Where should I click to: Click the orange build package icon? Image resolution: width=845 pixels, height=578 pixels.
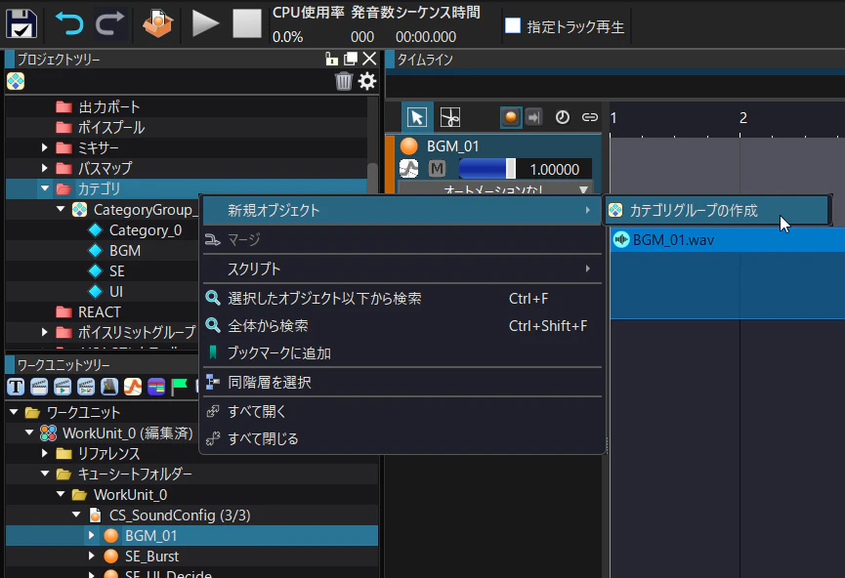(157, 24)
